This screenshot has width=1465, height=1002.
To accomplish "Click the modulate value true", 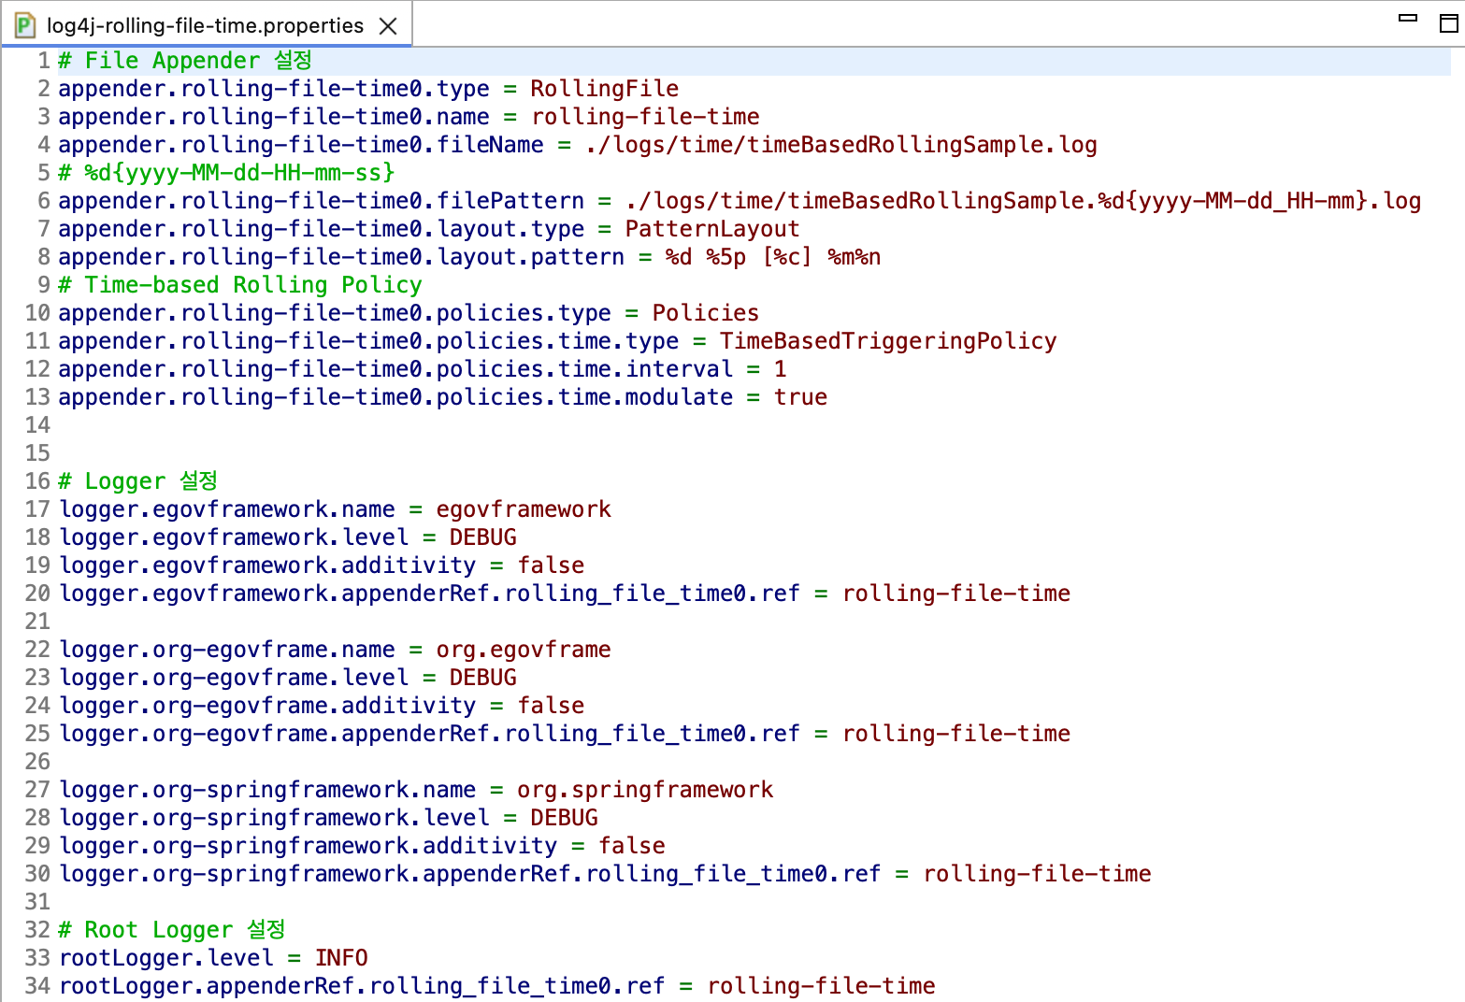I will click(x=800, y=397).
